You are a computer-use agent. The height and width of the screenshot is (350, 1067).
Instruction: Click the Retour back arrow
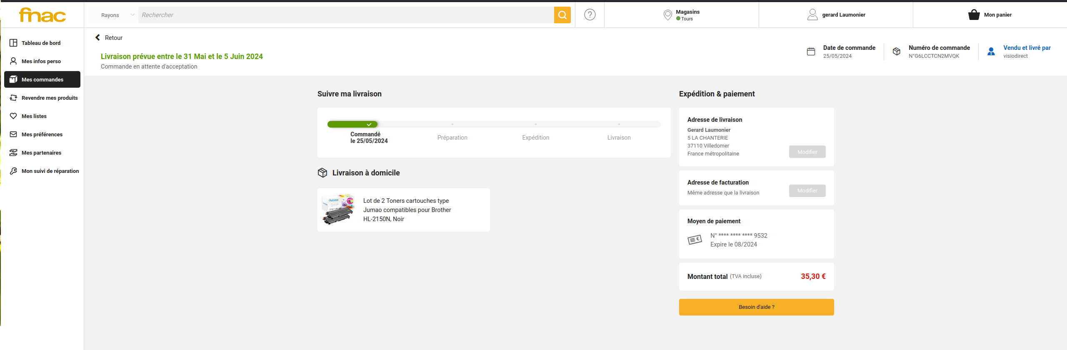click(x=98, y=38)
